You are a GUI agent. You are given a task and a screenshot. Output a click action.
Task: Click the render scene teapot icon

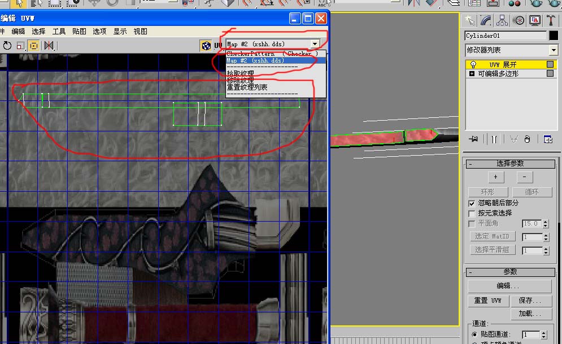(x=536, y=3)
